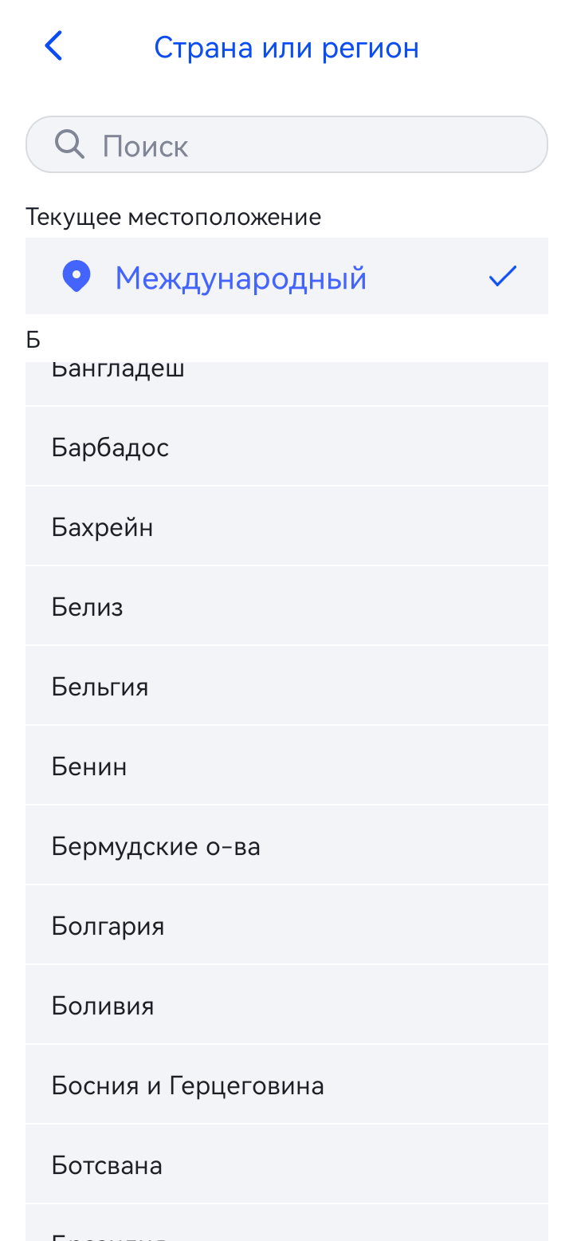573x1241 pixels.
Task: Select Ботсвана in the country list
Action: click(x=287, y=1164)
